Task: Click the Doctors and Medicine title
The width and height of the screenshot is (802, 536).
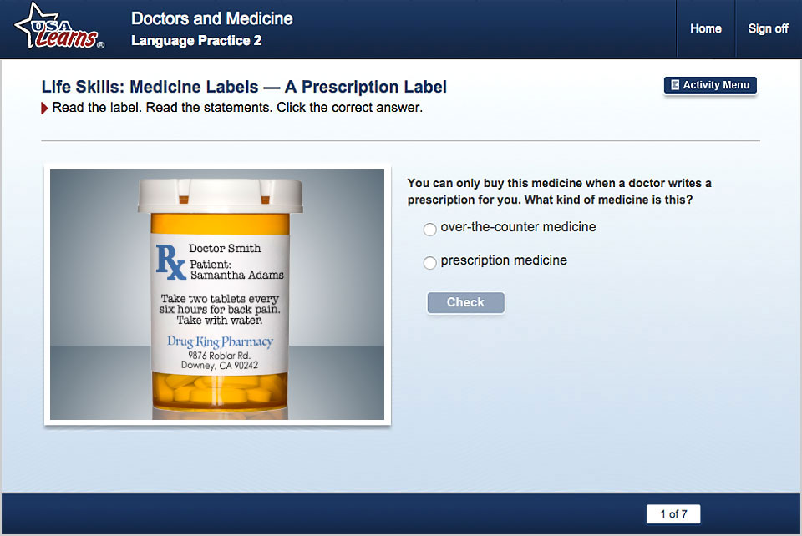Action: 211,18
